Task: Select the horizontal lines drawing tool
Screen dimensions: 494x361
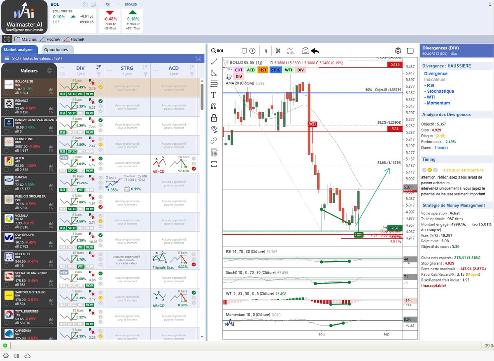Action: pyautogui.click(x=214, y=84)
